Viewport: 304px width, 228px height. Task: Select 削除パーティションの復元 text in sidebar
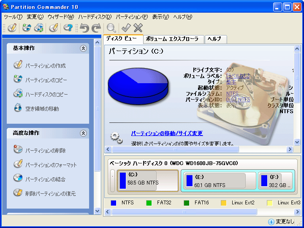(50, 193)
